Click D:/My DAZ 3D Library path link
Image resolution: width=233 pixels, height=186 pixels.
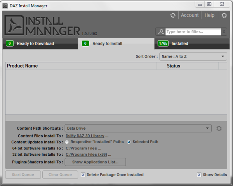coord(85,136)
